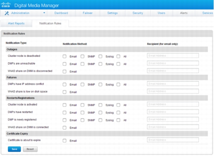Enable Email for DMP is newly registered
Screen dimensions: 214x156
point(64,120)
